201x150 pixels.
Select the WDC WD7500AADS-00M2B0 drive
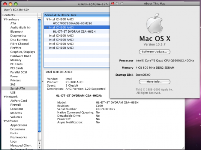(72, 24)
